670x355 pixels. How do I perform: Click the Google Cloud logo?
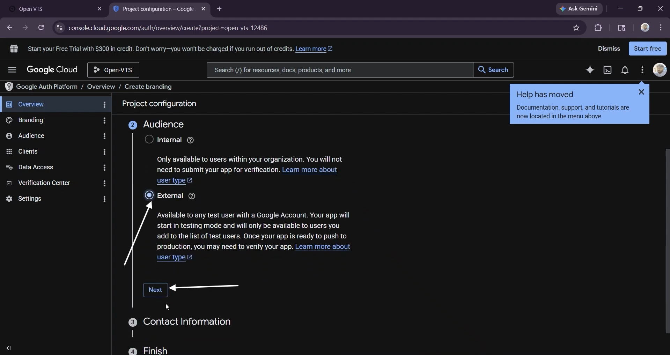click(52, 70)
